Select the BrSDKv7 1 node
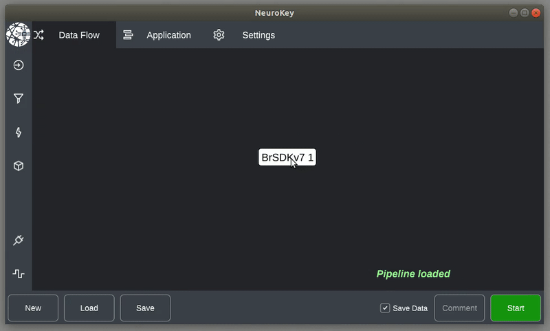 click(x=287, y=157)
